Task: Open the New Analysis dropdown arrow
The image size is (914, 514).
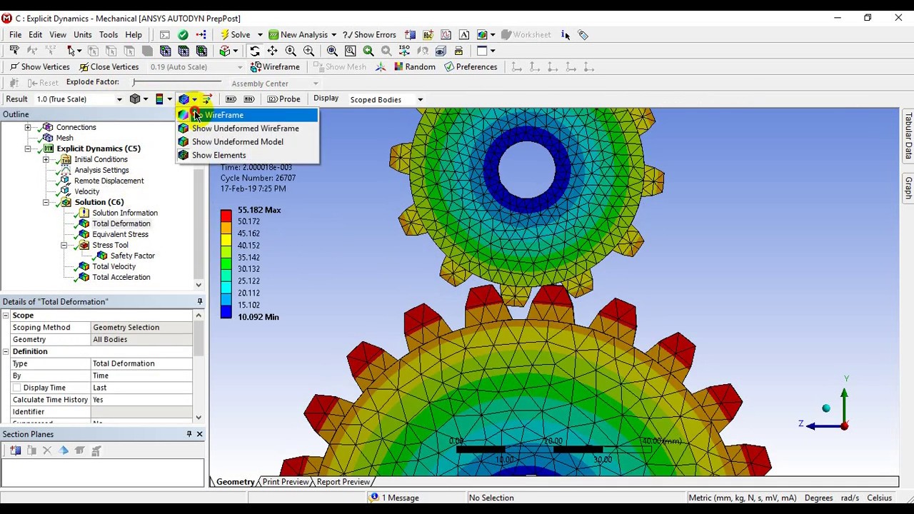Action: (x=333, y=34)
